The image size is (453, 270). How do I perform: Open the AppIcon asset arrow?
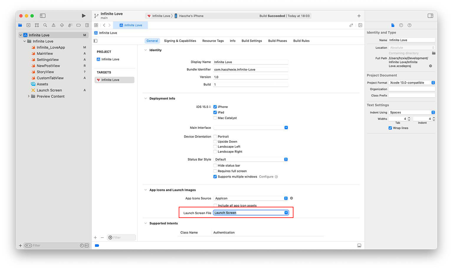291,198
